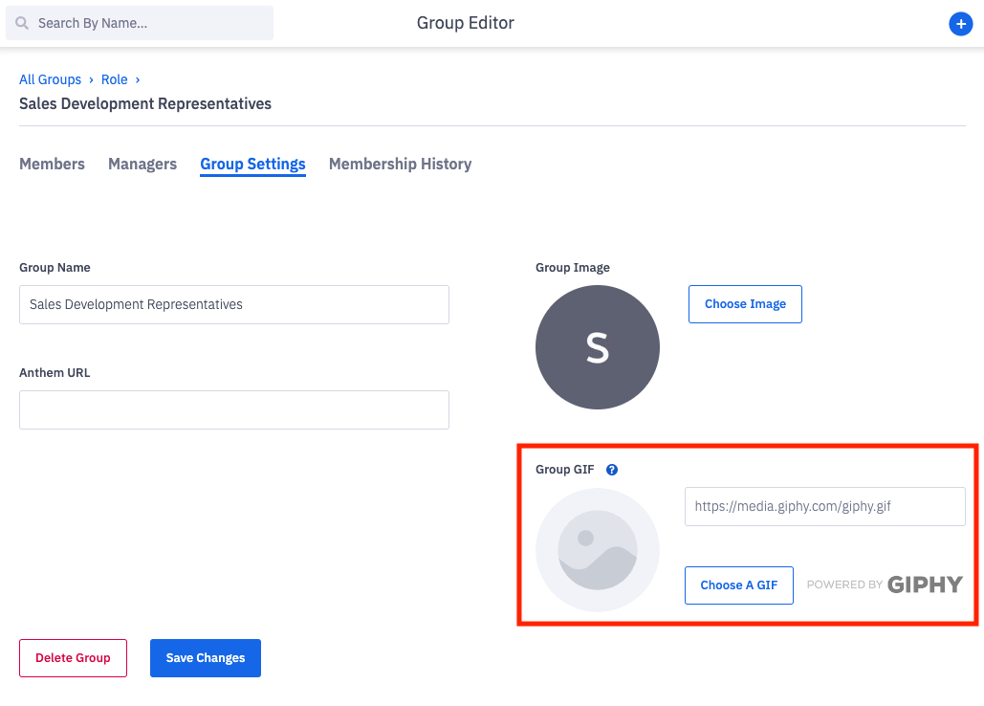Click the blue plus add icon

coord(960,24)
